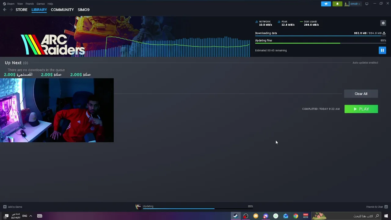The width and height of the screenshot is (391, 220).
Task: Click the 'Auto-updates enabled' label
Action: (x=365, y=63)
